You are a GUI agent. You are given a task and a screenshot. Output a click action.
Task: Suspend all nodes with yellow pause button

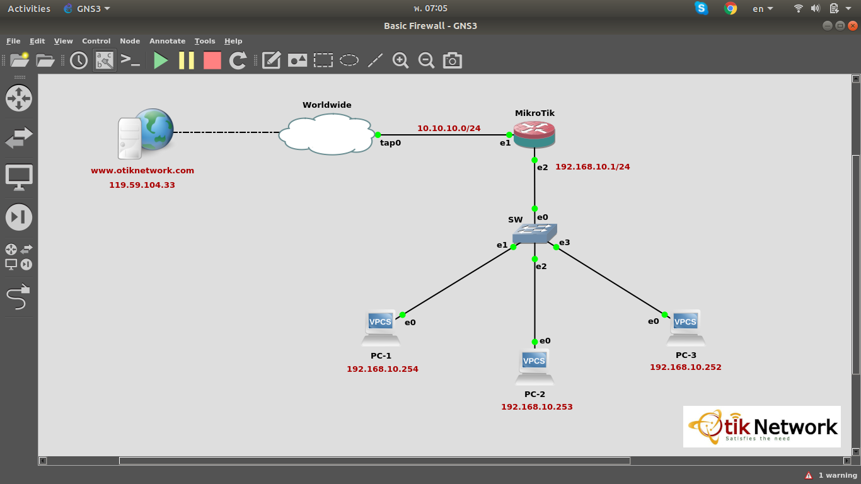click(x=187, y=60)
